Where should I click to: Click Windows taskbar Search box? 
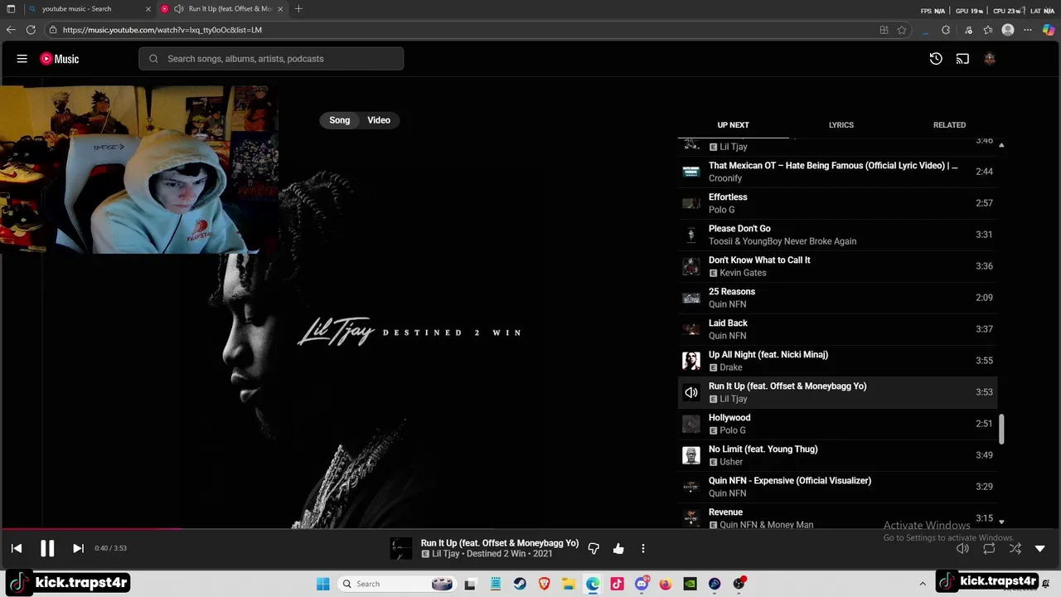pos(398,584)
